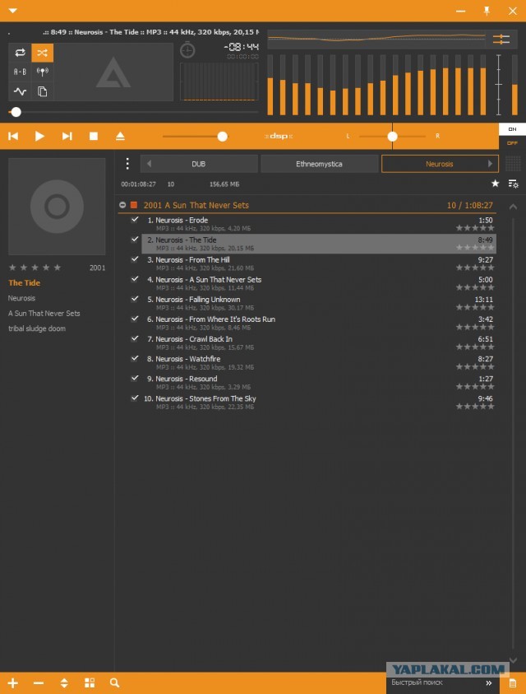Click the Neurosis artist name in info panel
This screenshot has width=526, height=694.
pyautogui.click(x=21, y=298)
